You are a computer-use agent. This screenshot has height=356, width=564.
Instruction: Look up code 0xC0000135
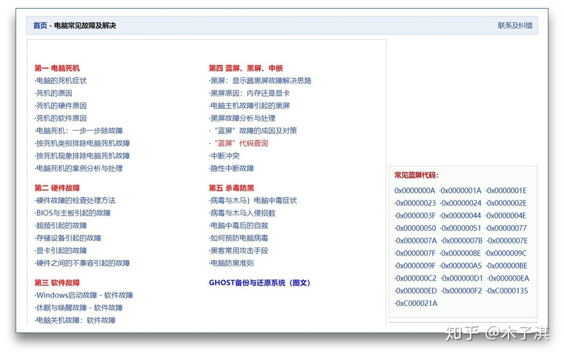(507, 290)
